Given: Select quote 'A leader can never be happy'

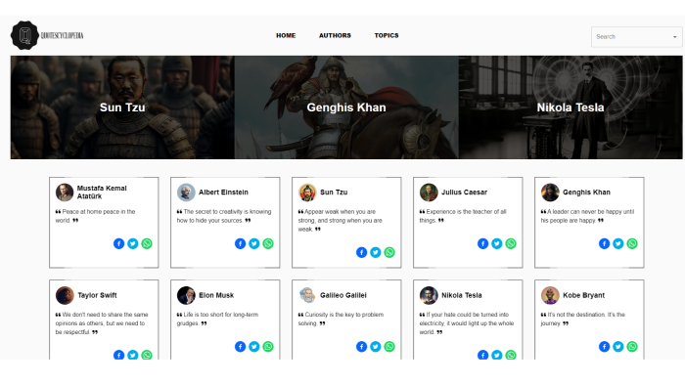Looking at the screenshot, I should point(587,216).
